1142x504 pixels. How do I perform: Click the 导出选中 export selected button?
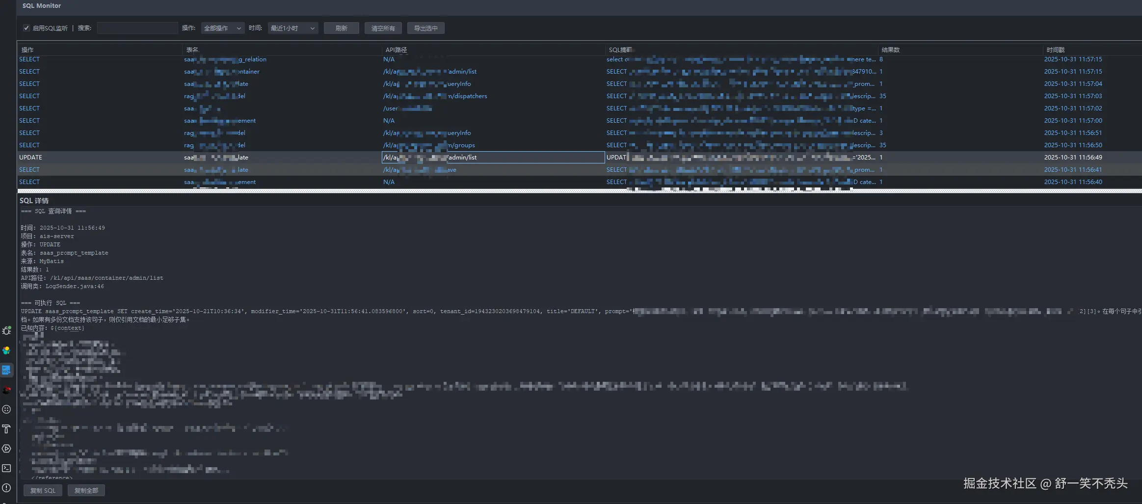(425, 28)
